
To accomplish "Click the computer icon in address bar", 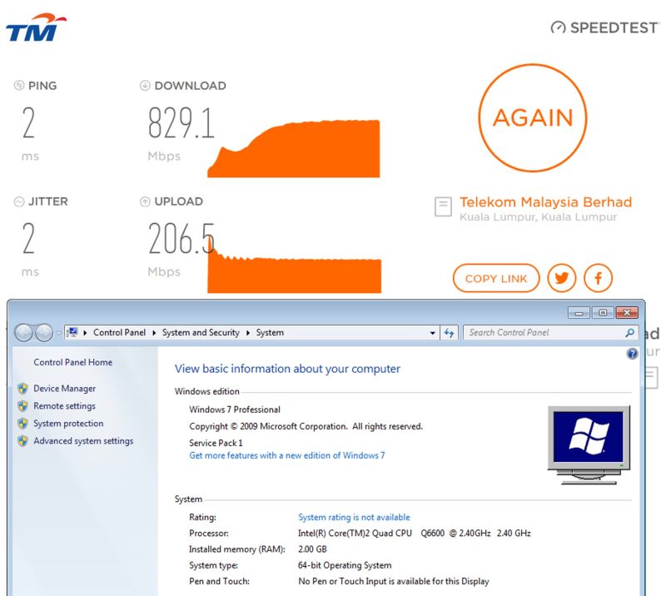I will click(x=72, y=332).
